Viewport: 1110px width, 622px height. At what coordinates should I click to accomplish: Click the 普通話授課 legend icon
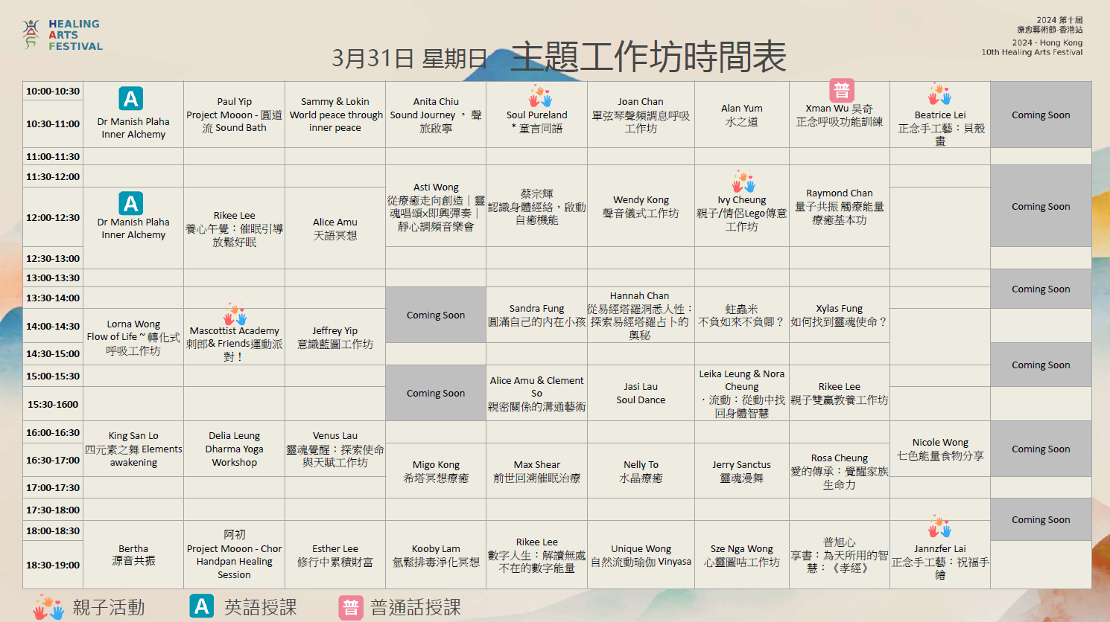350,607
